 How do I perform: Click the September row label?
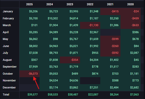pyautogui.click(x=10, y=67)
